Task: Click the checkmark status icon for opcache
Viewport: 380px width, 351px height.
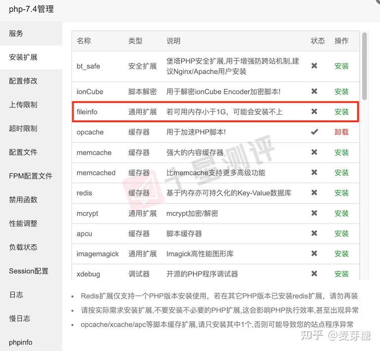Action: click(x=315, y=132)
